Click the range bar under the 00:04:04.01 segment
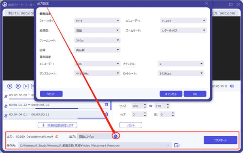Image resolution: width=243 pixels, height=153 pixels. 92,118
